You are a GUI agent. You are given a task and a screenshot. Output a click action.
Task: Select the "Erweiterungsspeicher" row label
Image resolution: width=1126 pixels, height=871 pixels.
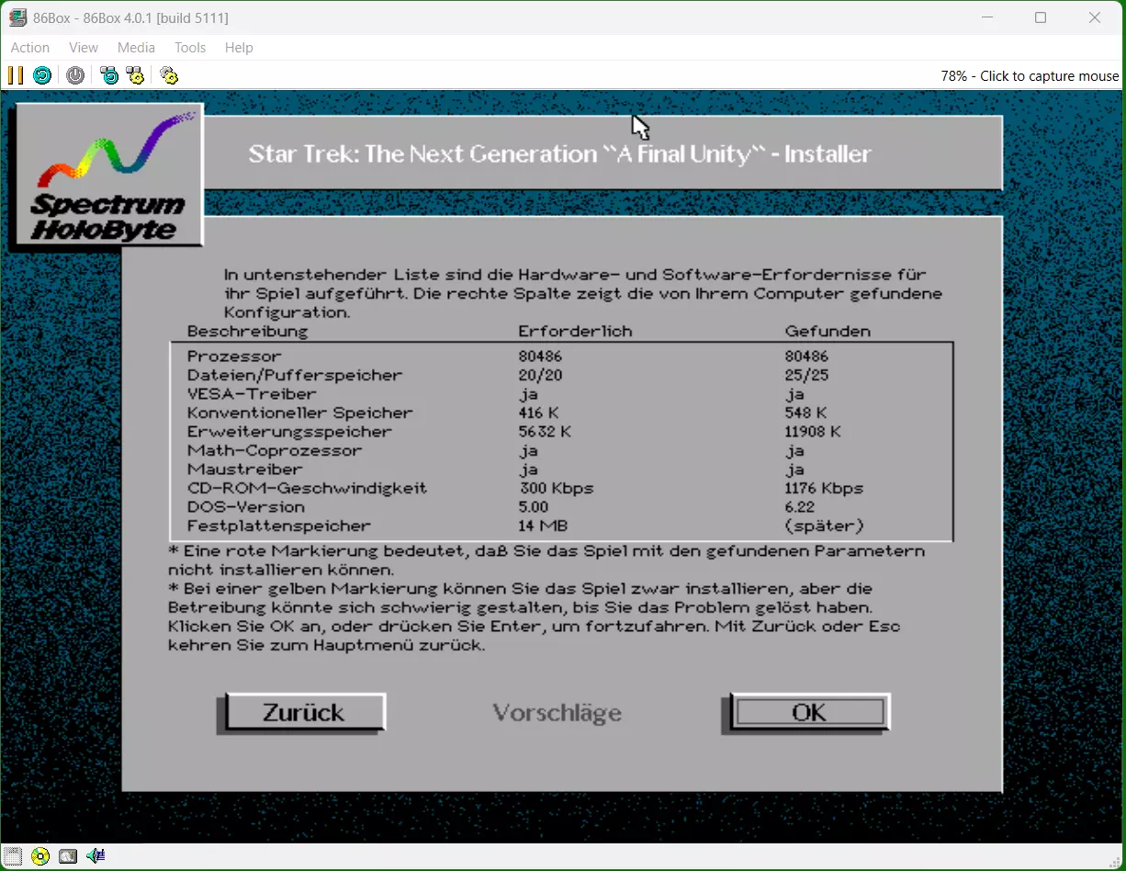(x=289, y=432)
